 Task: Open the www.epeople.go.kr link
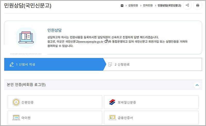click(x=91, y=42)
